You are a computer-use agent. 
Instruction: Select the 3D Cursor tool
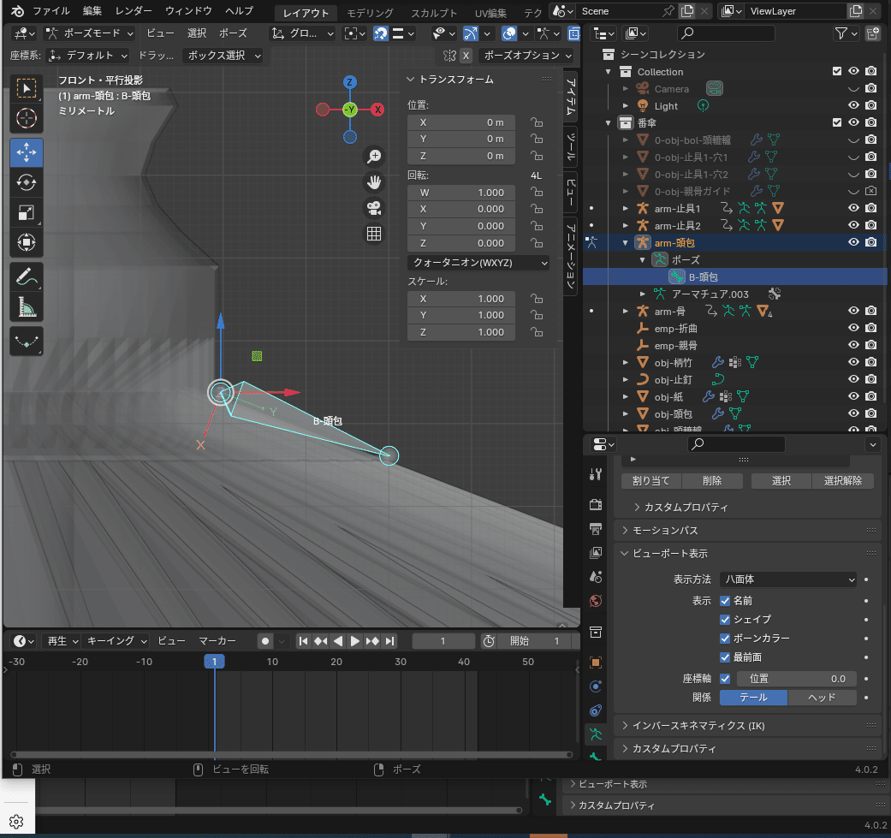coord(27,117)
